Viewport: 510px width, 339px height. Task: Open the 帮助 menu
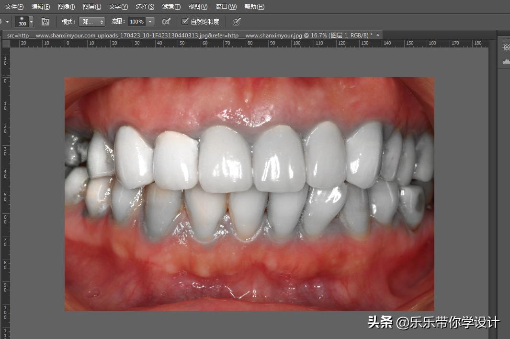click(x=254, y=6)
